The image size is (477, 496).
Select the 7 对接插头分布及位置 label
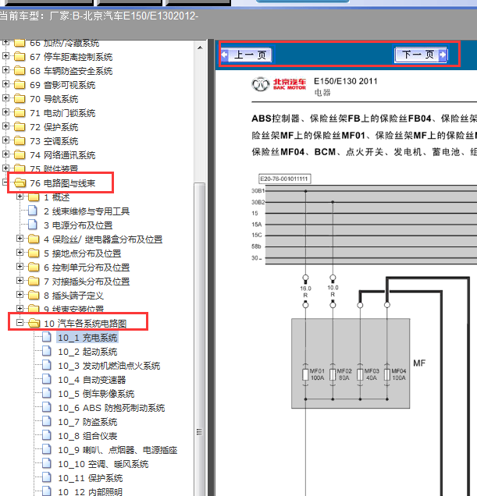(87, 282)
